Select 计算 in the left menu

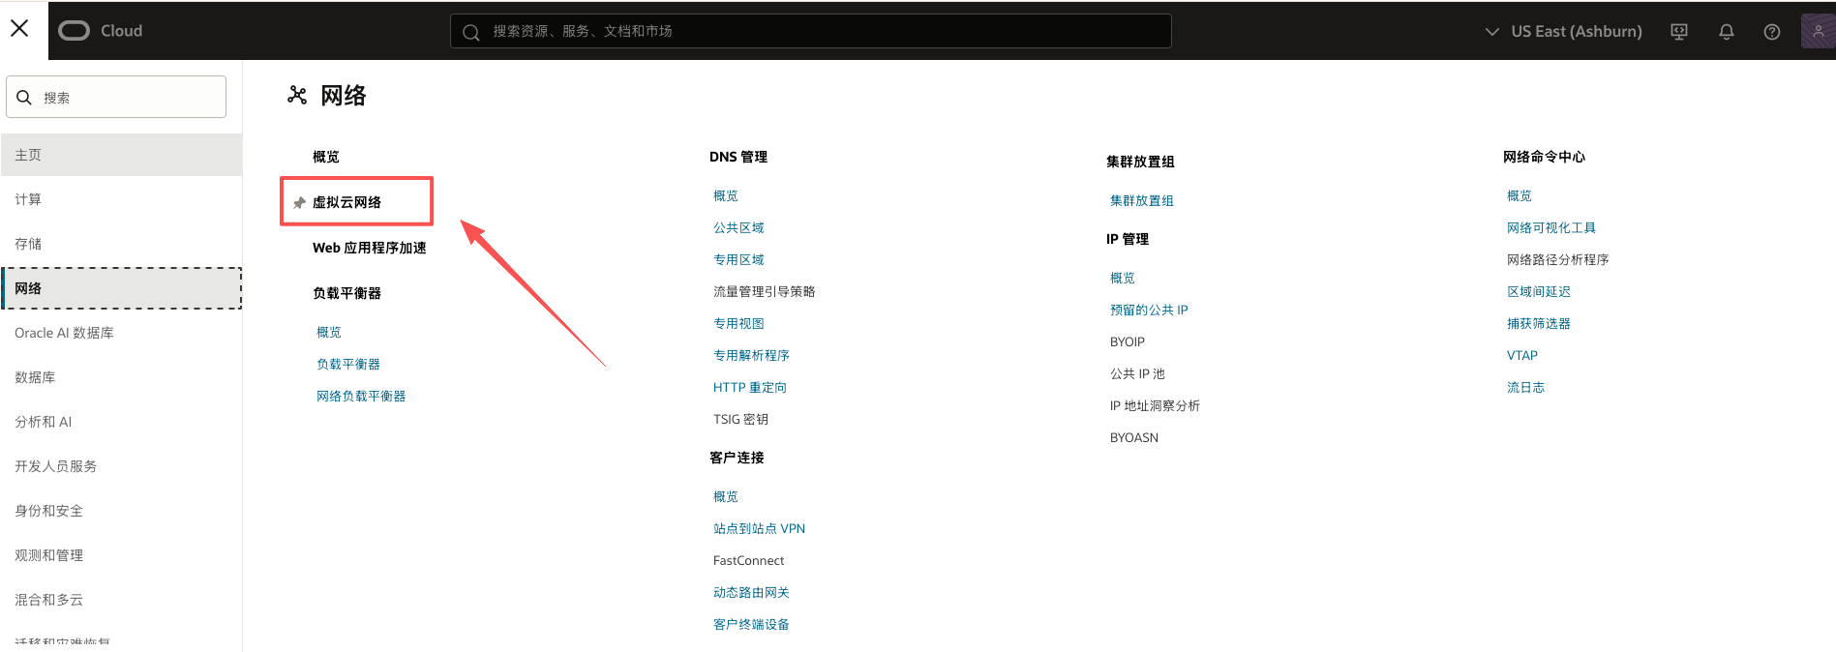coord(28,199)
